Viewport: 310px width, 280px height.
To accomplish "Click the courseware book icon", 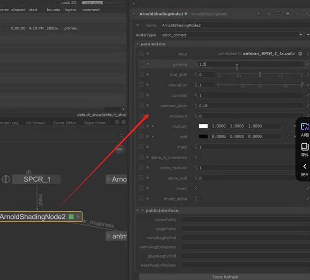I will (305, 147).
